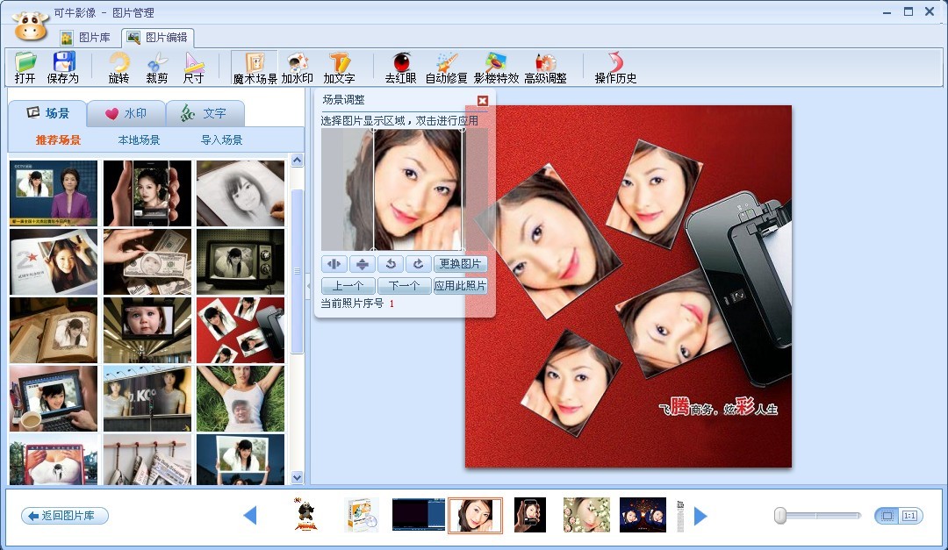This screenshot has height=550, width=948.
Task: Switch to the 水印 tab
Action: click(x=126, y=113)
